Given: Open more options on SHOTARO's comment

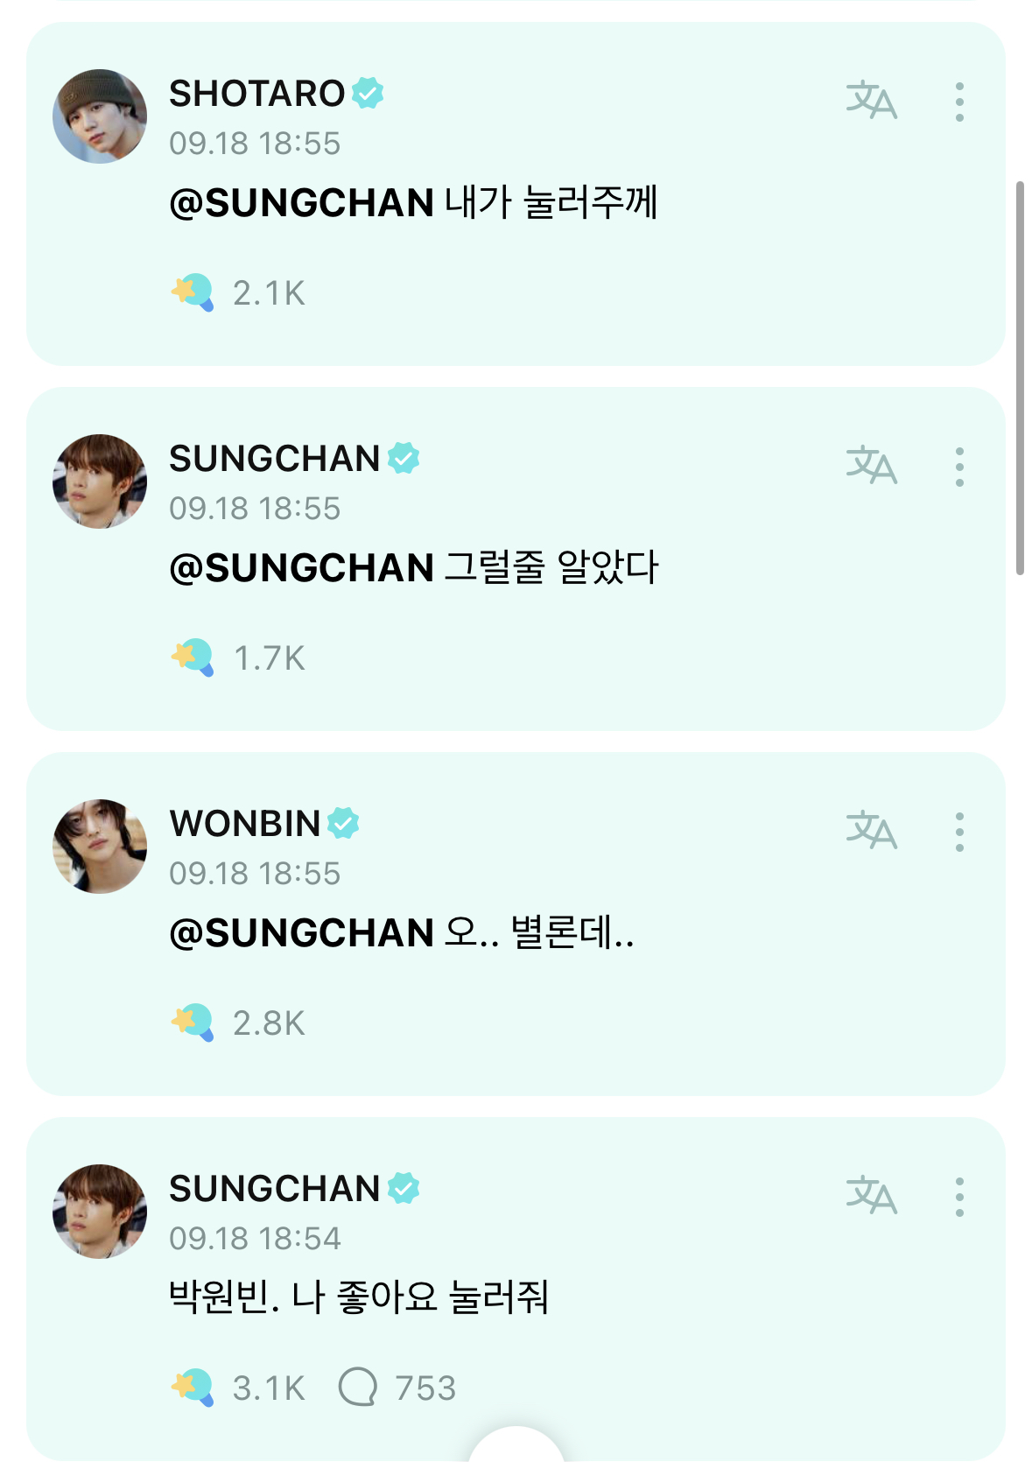Looking at the screenshot, I should [x=959, y=102].
